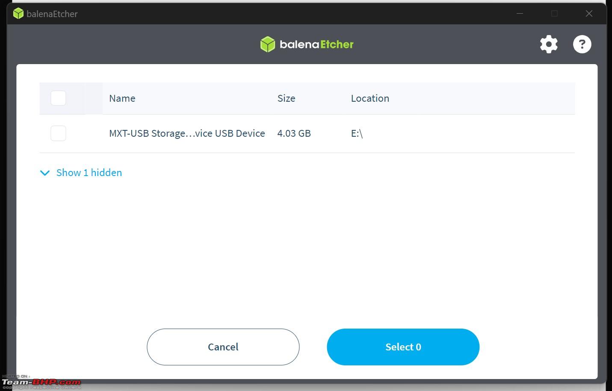This screenshot has width=612, height=391.
Task: Click the Show 1 hidden link
Action: 89,173
